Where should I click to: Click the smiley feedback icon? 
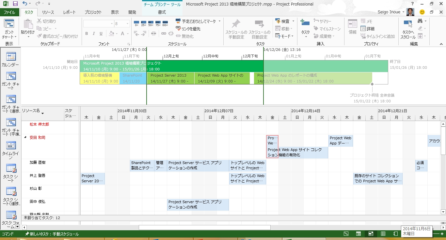click(422, 12)
